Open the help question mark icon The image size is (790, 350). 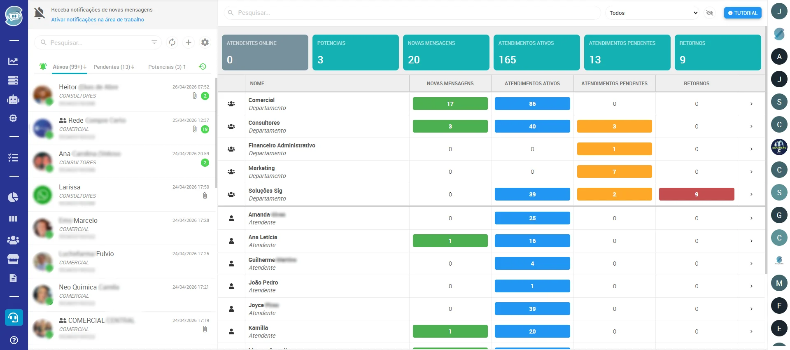pos(14,340)
